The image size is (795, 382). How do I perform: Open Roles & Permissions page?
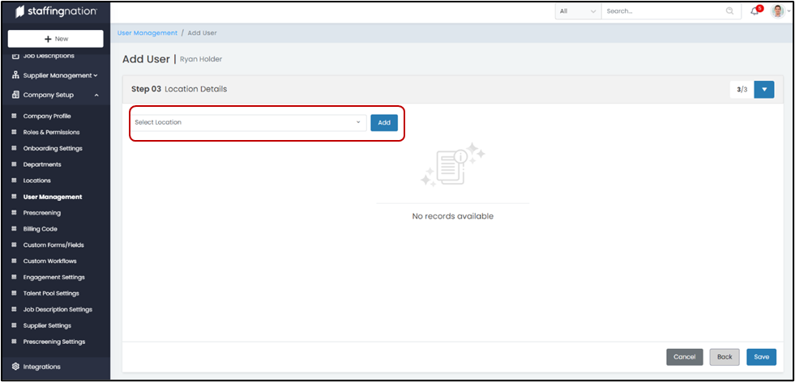pos(51,132)
